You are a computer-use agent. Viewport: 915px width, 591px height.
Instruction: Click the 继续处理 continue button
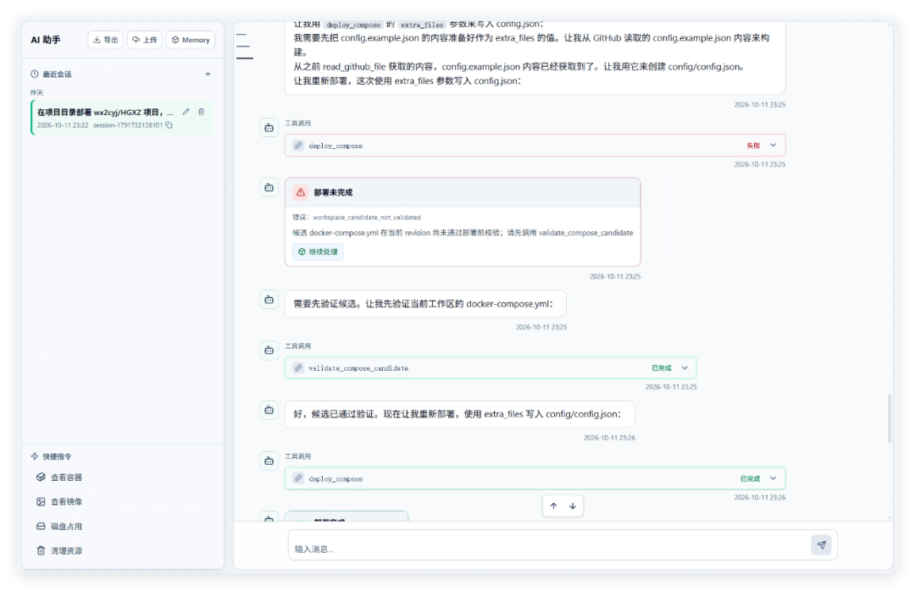(318, 251)
